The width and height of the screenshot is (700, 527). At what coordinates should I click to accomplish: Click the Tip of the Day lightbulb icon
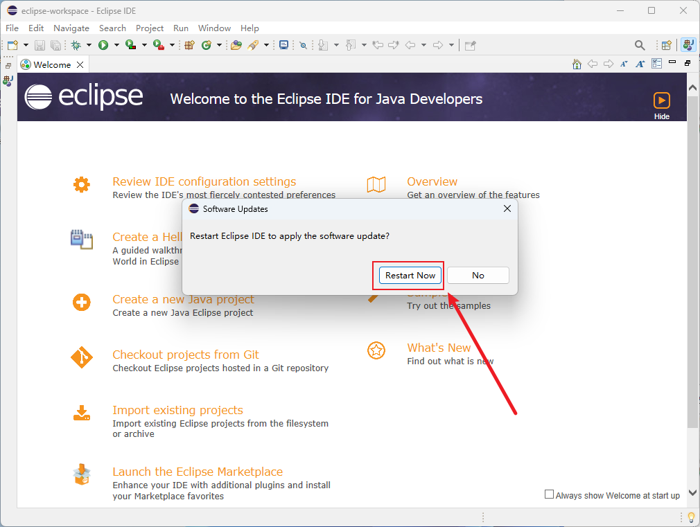(x=691, y=517)
